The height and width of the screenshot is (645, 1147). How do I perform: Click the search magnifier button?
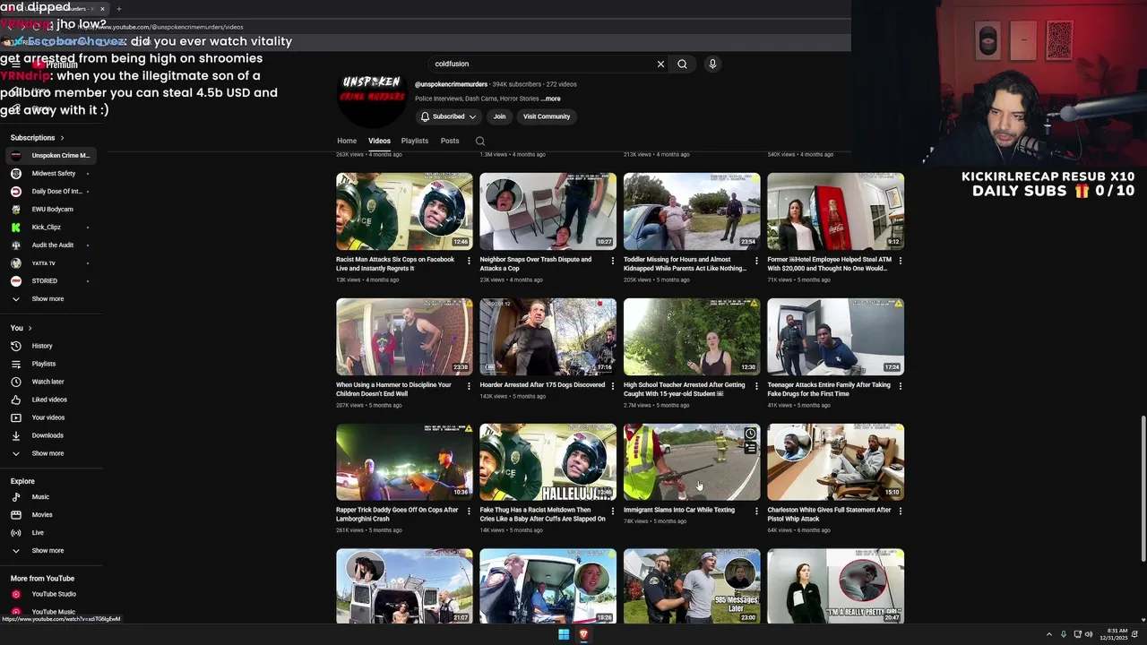coord(682,64)
